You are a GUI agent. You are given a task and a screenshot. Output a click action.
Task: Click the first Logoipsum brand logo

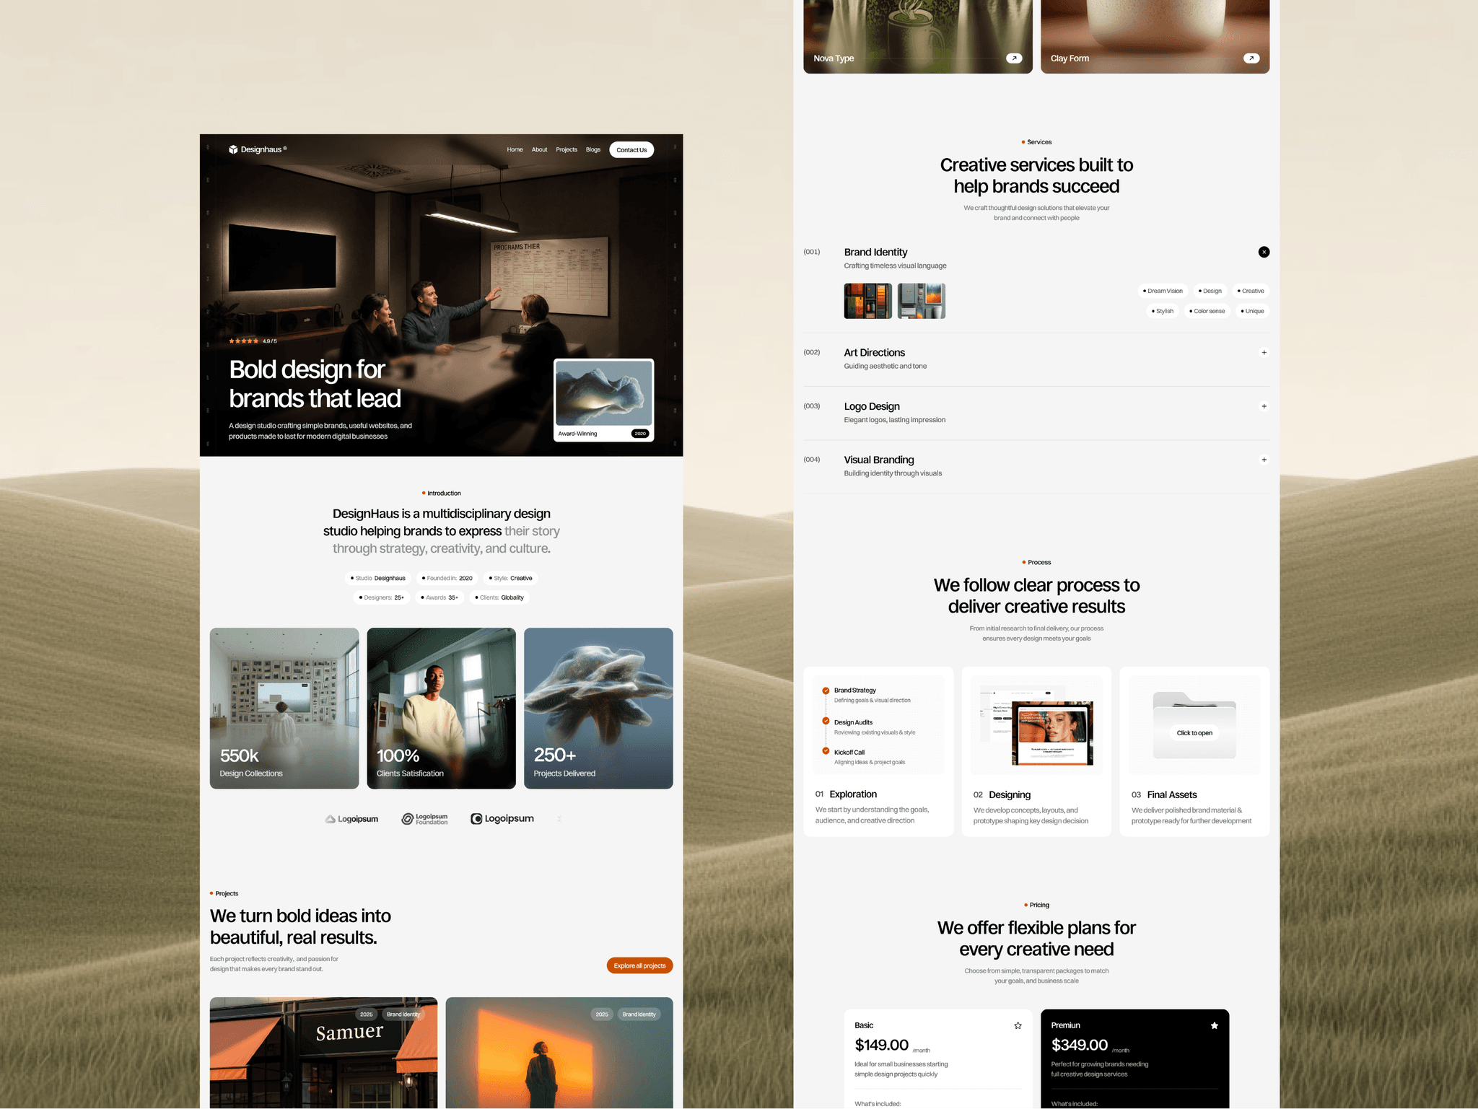tap(351, 819)
